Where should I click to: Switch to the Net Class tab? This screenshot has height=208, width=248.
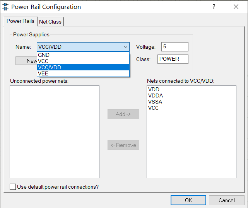pyautogui.click(x=50, y=22)
